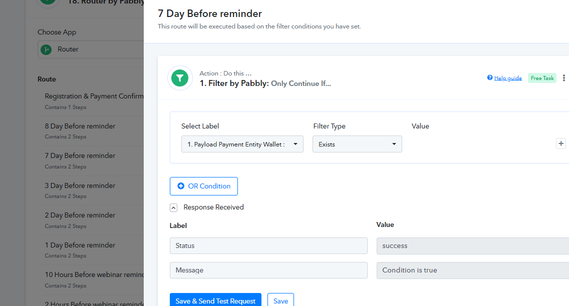
Task: Click the green Filter by Pabbly funnel icon
Action: pos(180,78)
